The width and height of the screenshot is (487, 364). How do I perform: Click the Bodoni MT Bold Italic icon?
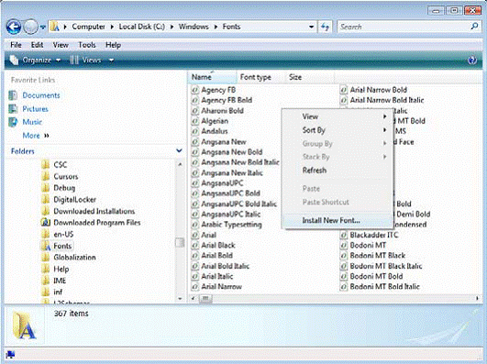(x=343, y=287)
